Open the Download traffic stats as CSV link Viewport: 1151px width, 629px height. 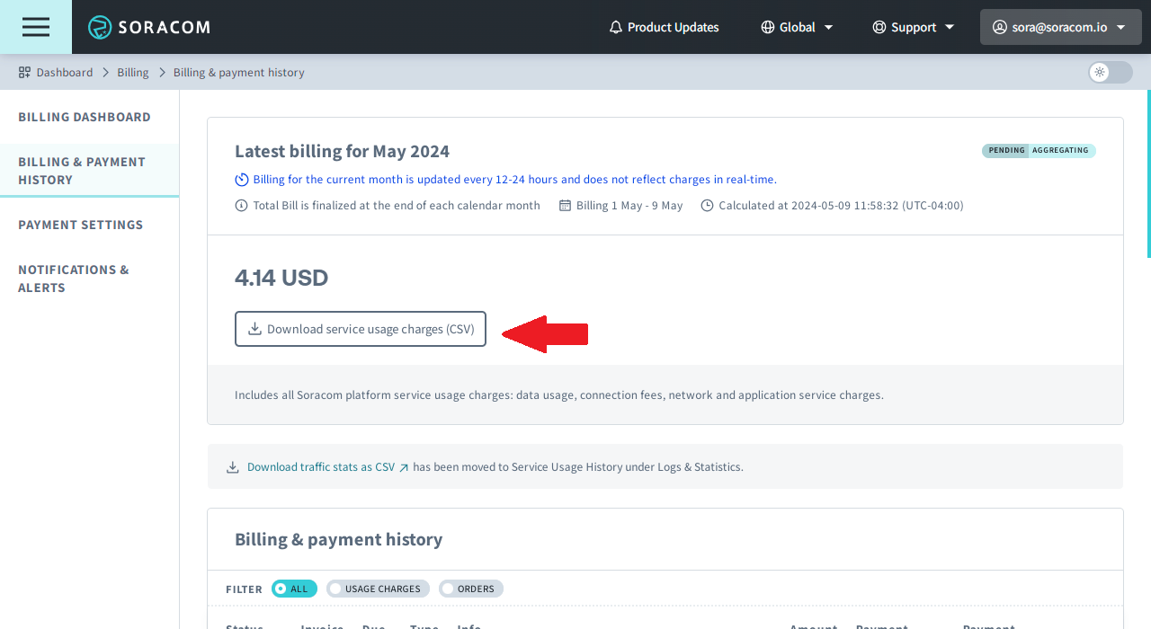[x=319, y=466]
